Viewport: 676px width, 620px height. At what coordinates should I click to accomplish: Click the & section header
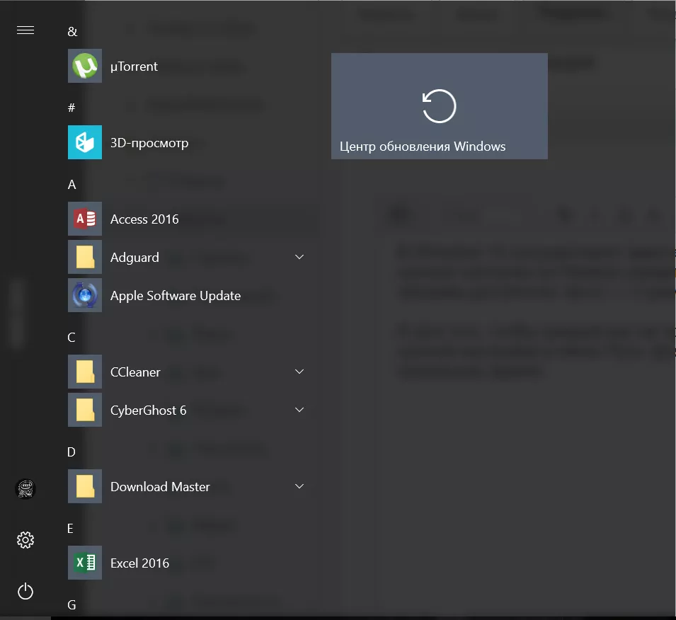point(71,32)
